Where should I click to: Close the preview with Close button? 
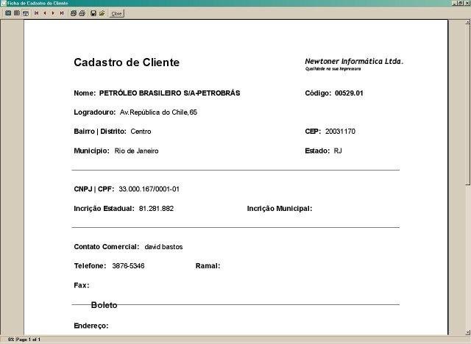click(x=116, y=13)
